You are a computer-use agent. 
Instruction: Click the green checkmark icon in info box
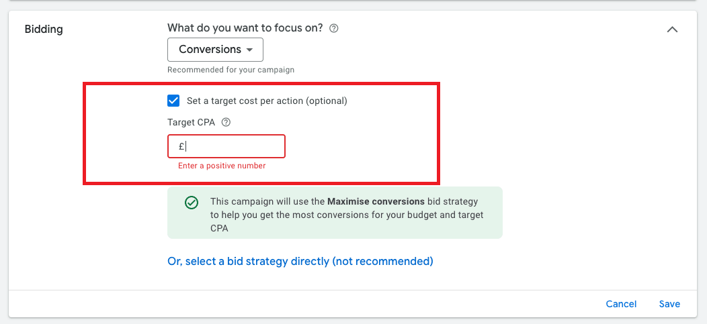pos(192,202)
